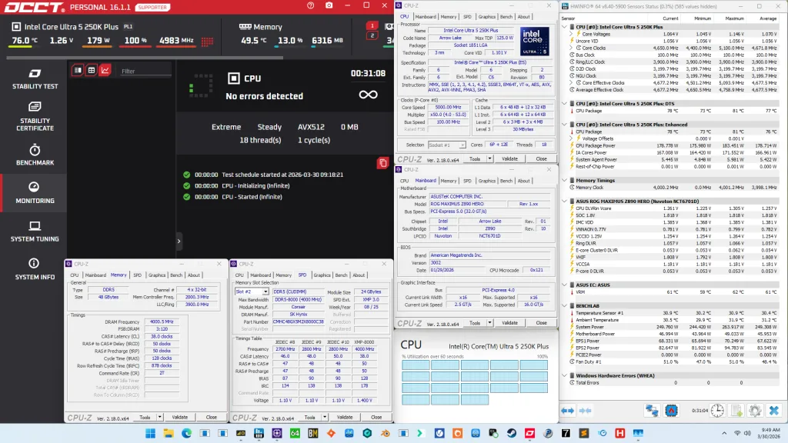The height and width of the screenshot is (443, 788).
Task: Open the OCCT Stability Test section
Action: point(35,79)
